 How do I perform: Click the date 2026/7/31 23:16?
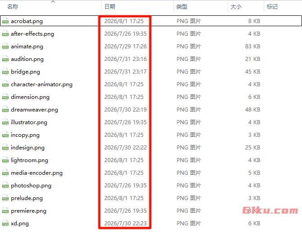[125, 59]
